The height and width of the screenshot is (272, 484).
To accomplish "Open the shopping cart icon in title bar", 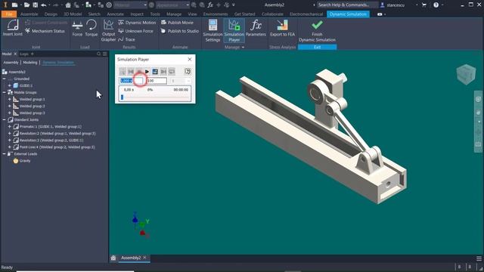I will 423,5.
